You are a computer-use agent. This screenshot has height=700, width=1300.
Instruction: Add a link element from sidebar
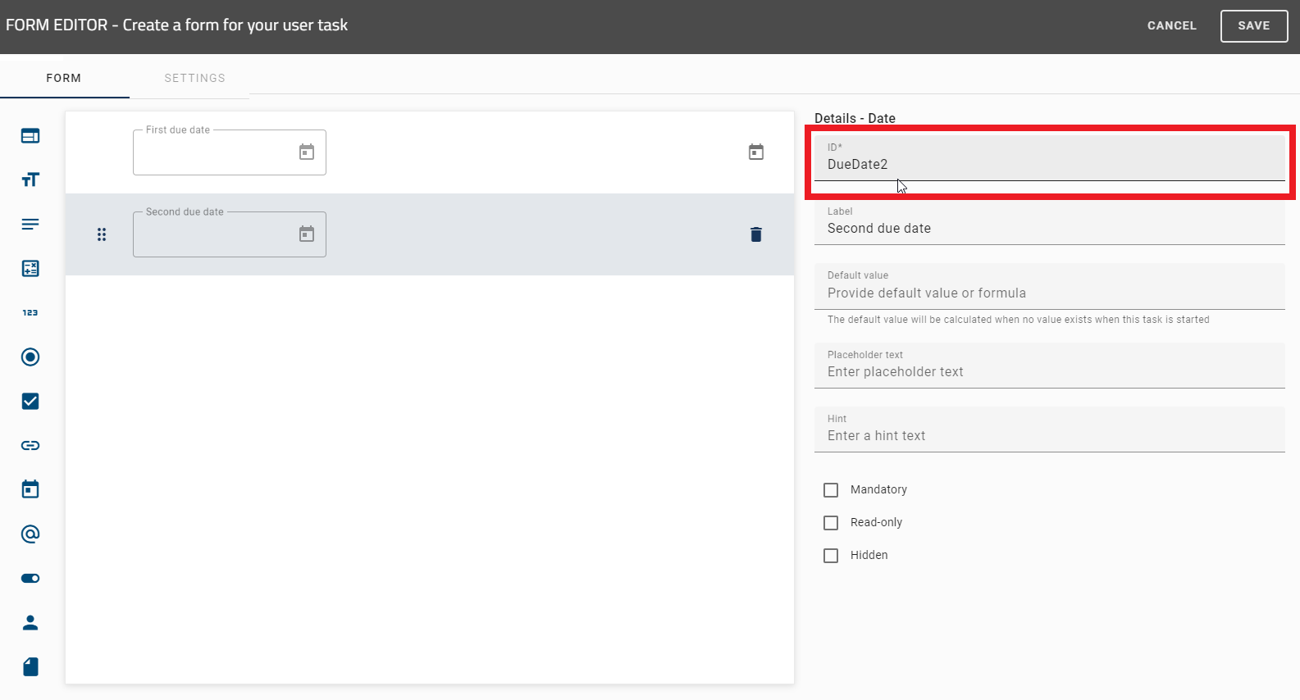(x=30, y=446)
